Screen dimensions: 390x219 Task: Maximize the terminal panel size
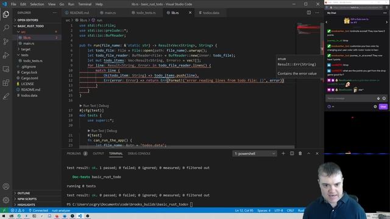(x=309, y=153)
